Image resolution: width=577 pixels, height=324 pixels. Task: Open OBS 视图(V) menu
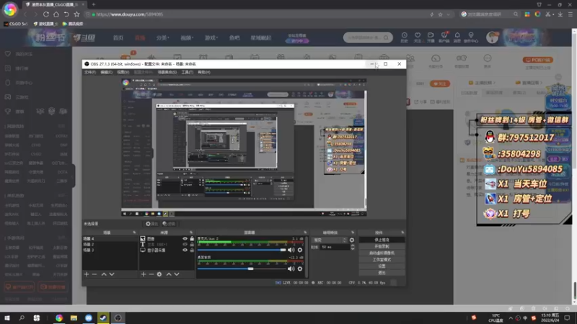tap(123, 73)
